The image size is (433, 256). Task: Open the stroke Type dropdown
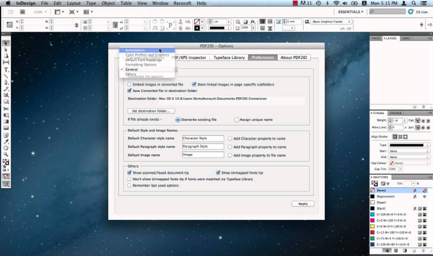click(409, 145)
